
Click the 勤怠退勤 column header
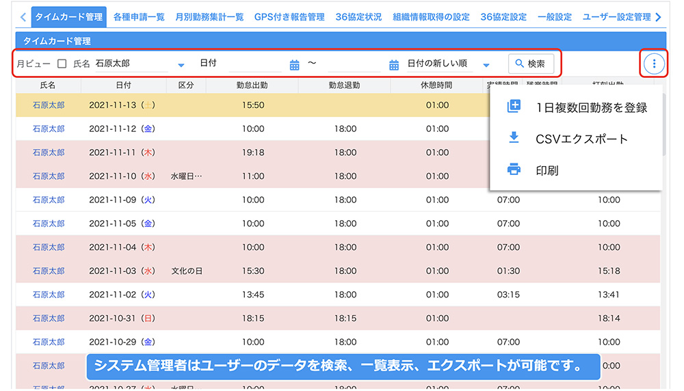[x=344, y=85]
